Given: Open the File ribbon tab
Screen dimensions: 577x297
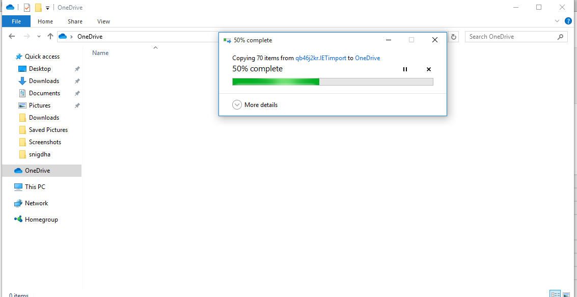Looking at the screenshot, I should [x=16, y=21].
